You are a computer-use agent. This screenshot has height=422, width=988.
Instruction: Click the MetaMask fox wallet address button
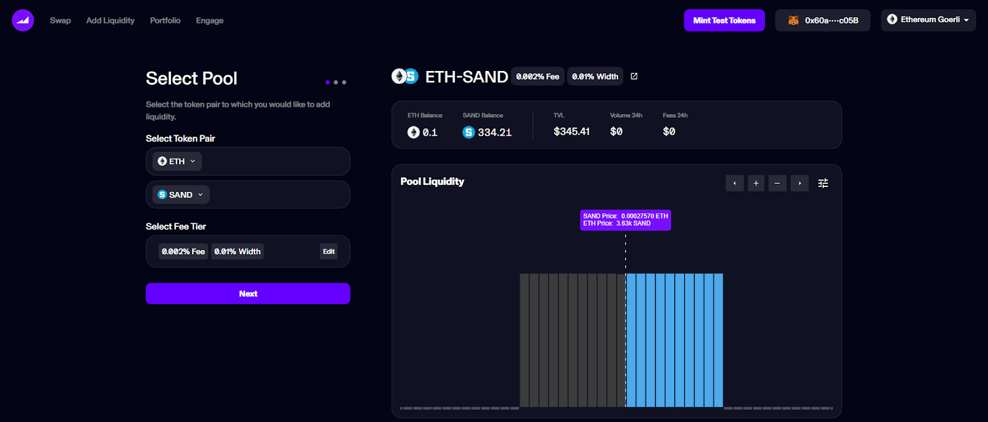823,20
